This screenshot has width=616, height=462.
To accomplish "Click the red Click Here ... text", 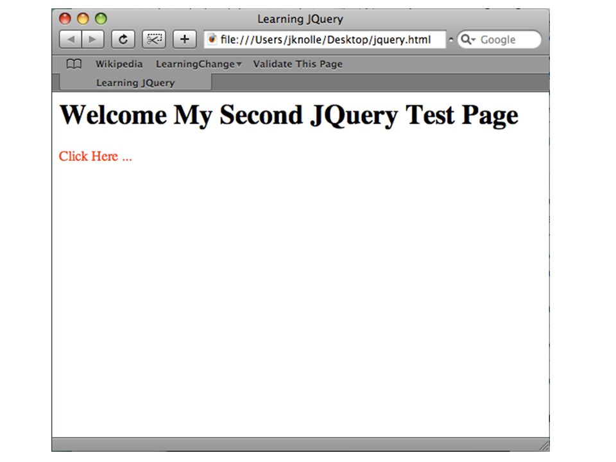I will [x=96, y=157].
